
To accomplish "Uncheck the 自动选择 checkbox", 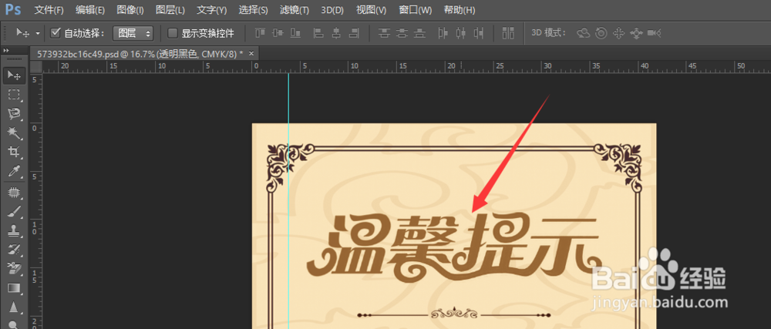I will pos(56,33).
